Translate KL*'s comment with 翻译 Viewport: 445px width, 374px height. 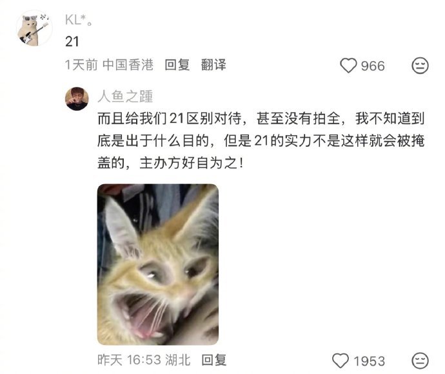point(213,65)
